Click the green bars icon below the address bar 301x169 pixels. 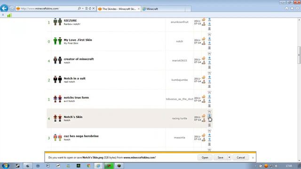(x=9, y=15)
